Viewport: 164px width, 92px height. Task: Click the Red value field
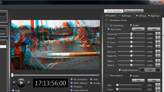coord(150,85)
